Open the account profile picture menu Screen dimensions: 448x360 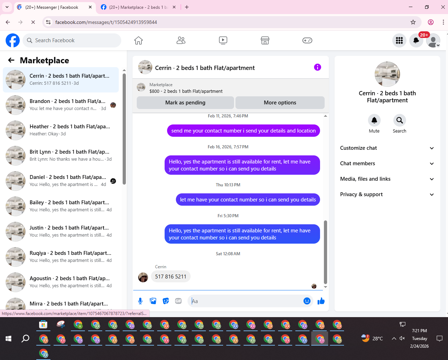click(433, 40)
